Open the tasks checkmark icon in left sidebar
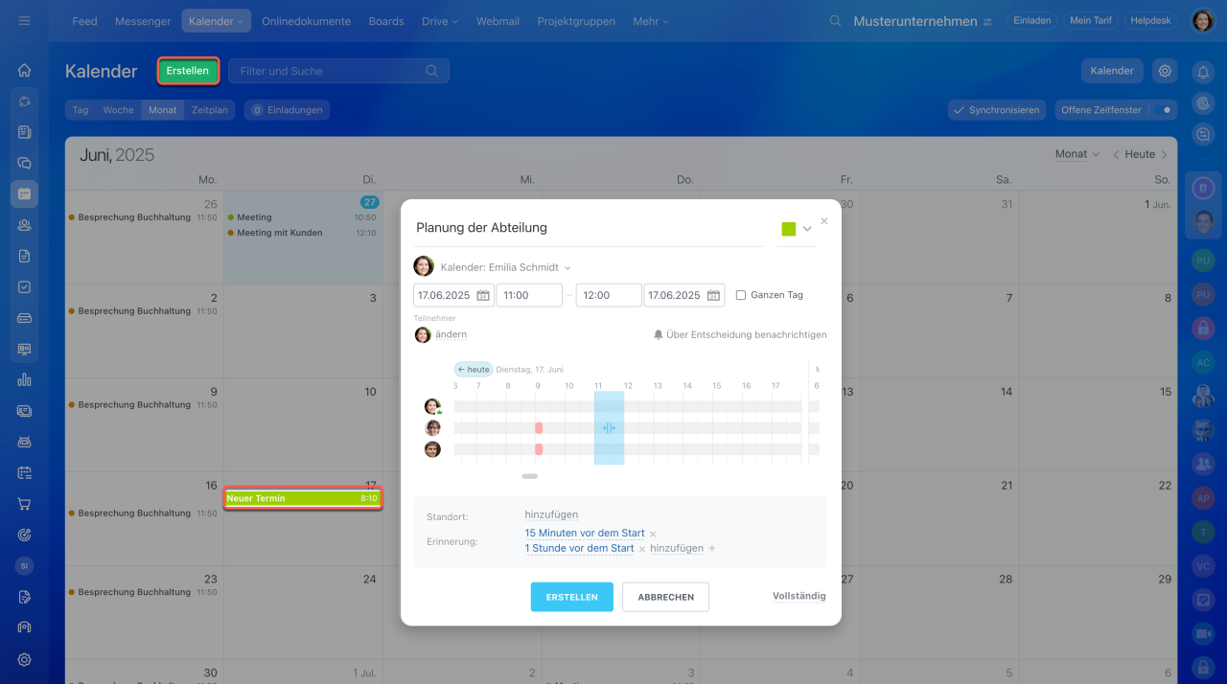 point(24,286)
